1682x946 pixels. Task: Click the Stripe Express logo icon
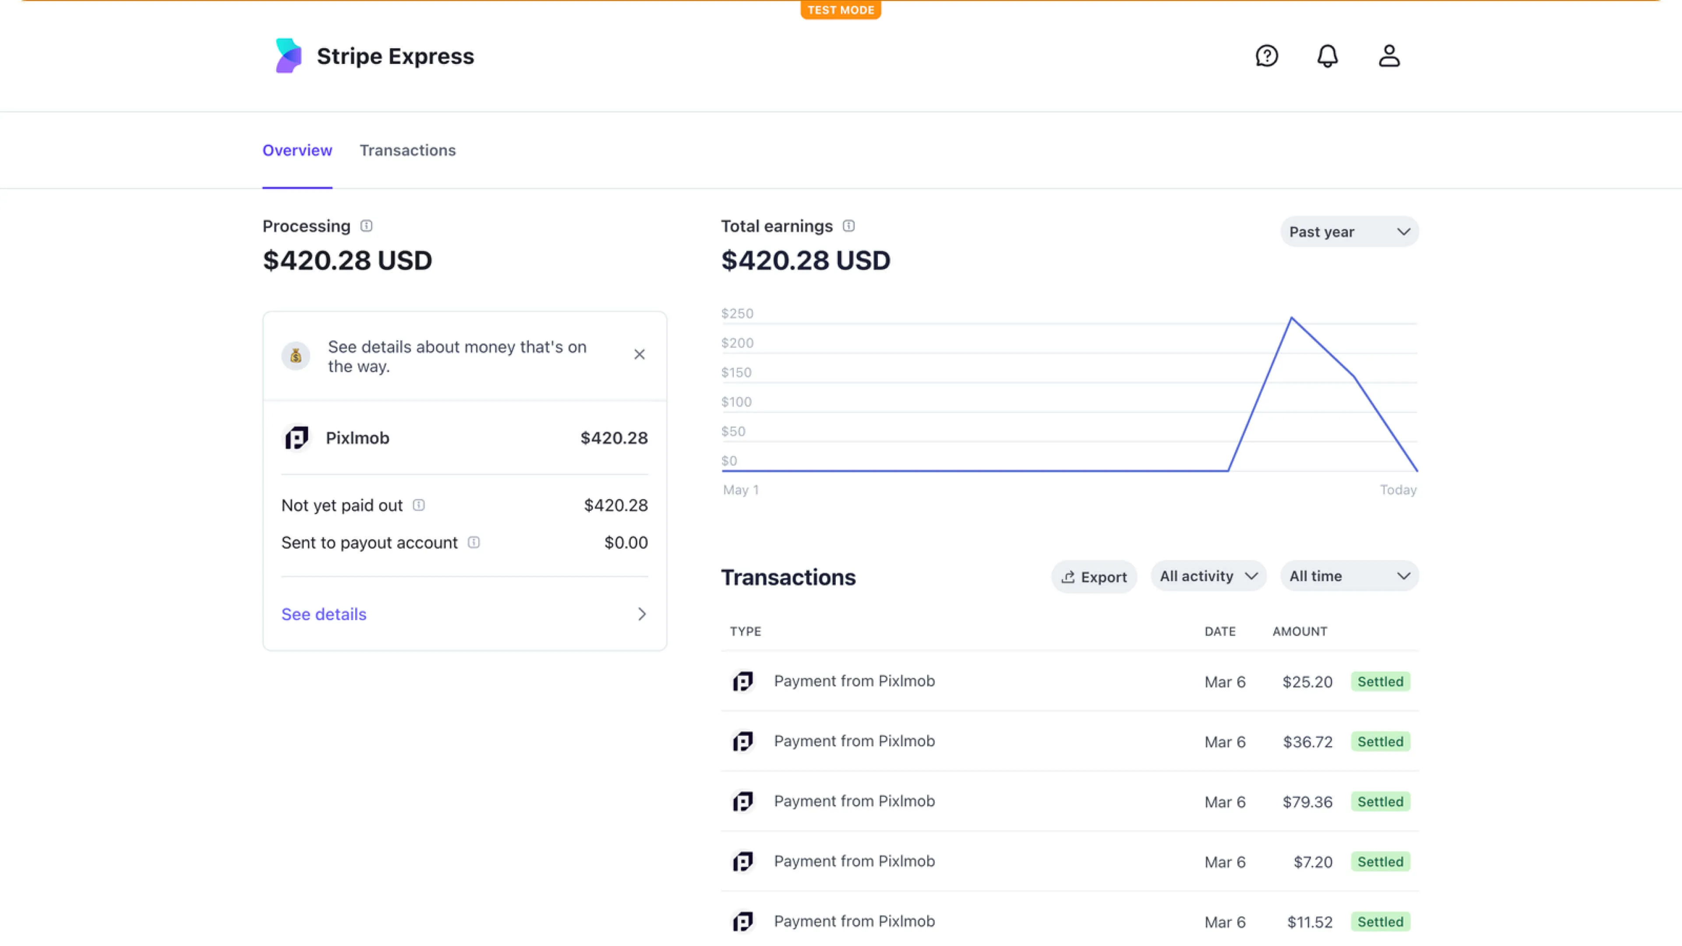pos(289,56)
